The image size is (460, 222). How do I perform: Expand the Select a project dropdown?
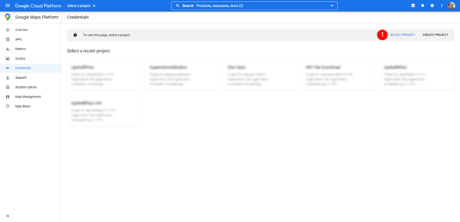point(81,6)
